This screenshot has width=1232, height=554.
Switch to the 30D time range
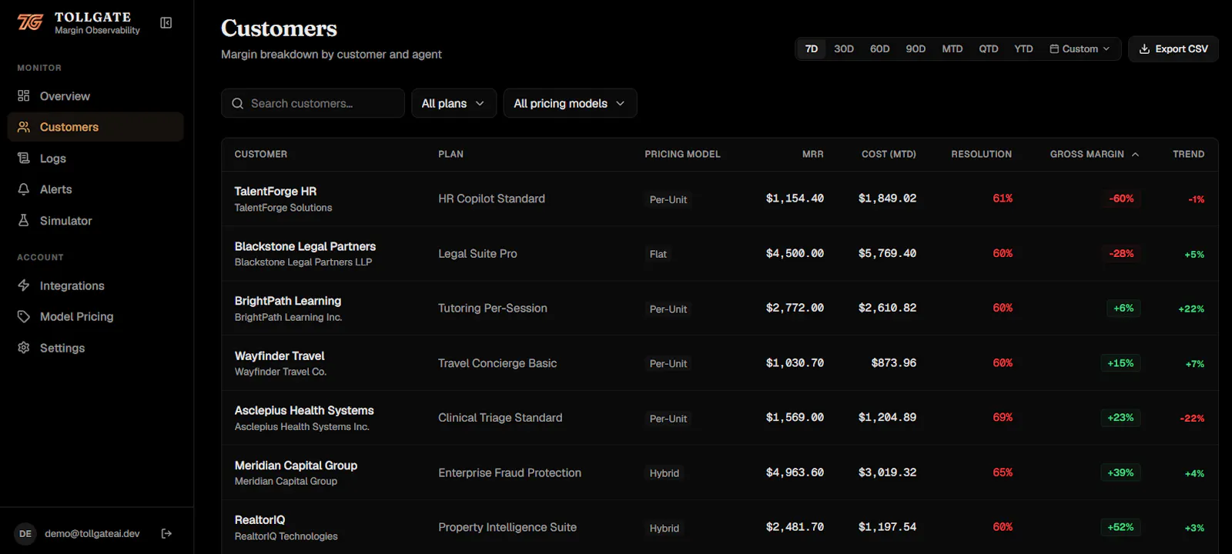click(844, 48)
